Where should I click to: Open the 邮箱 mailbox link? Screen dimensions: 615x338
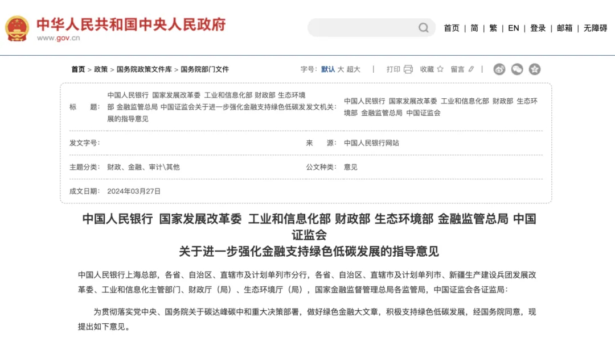point(564,28)
